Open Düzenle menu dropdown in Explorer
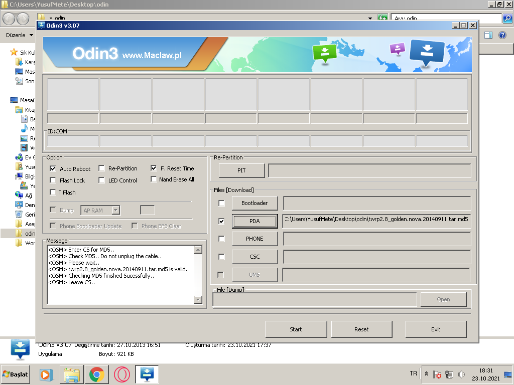Image resolution: width=514 pixels, height=385 pixels. click(x=20, y=35)
